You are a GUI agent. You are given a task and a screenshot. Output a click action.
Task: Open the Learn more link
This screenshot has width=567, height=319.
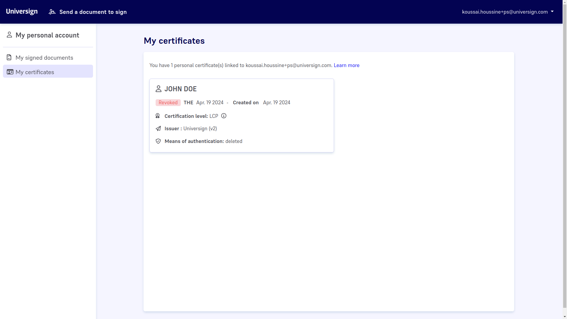pos(346,65)
